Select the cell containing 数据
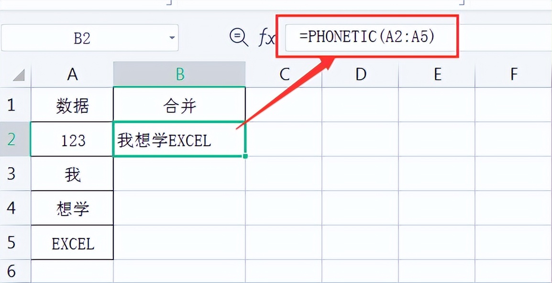This screenshot has height=283, width=552. [72, 107]
